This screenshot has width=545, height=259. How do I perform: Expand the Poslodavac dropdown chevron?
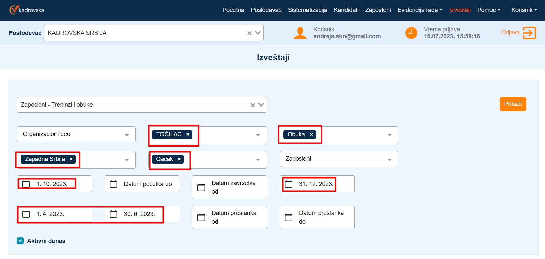[x=258, y=33]
